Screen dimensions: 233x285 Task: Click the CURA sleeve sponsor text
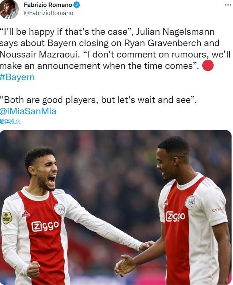217,210
